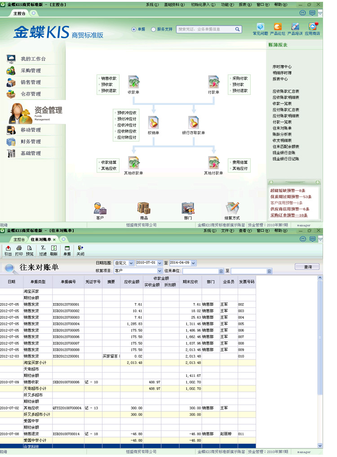Screen dimensions: 337x457
Task: Open 产品论坛 forum icon
Action: tap(278, 27)
